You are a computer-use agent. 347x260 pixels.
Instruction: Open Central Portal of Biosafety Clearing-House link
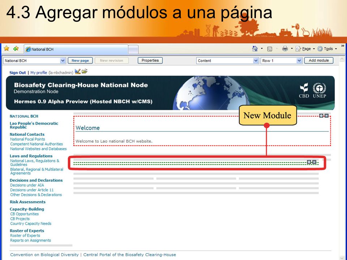click(129, 255)
